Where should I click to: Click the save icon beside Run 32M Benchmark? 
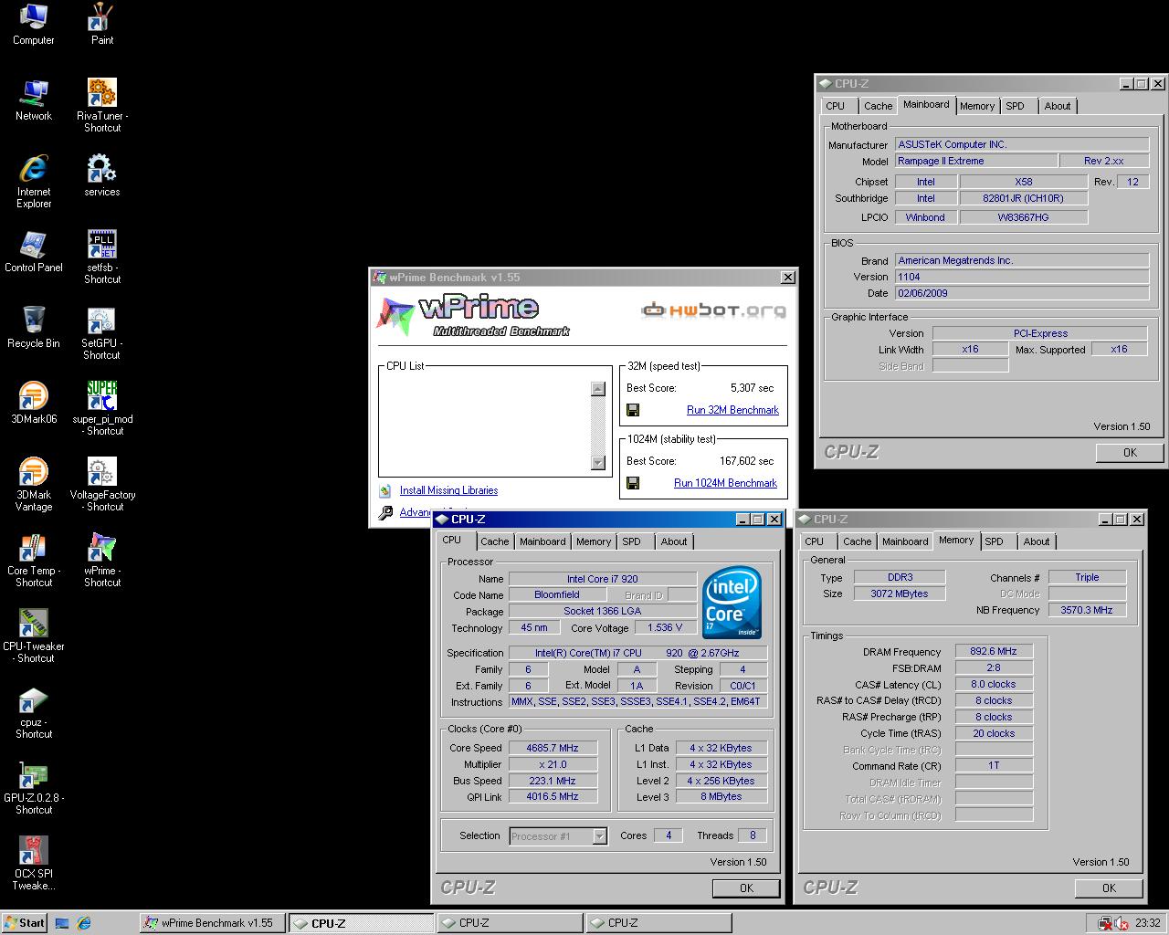[x=633, y=411]
